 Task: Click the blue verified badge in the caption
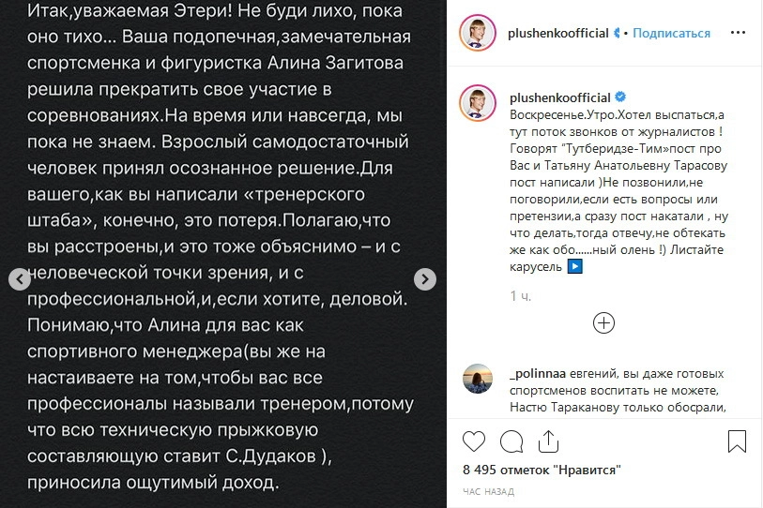click(620, 97)
